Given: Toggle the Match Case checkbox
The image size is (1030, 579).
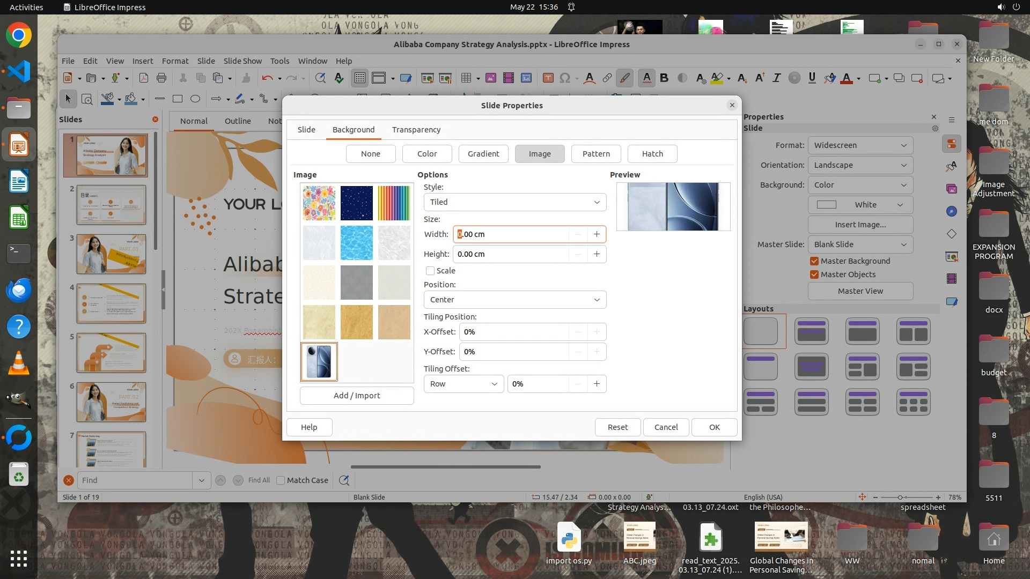Looking at the screenshot, I should (x=281, y=480).
